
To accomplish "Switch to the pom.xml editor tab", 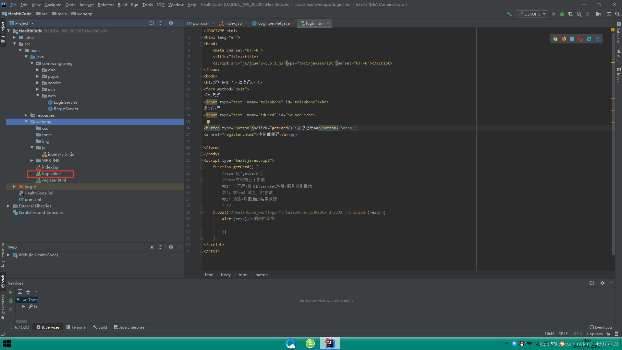I will (201, 23).
